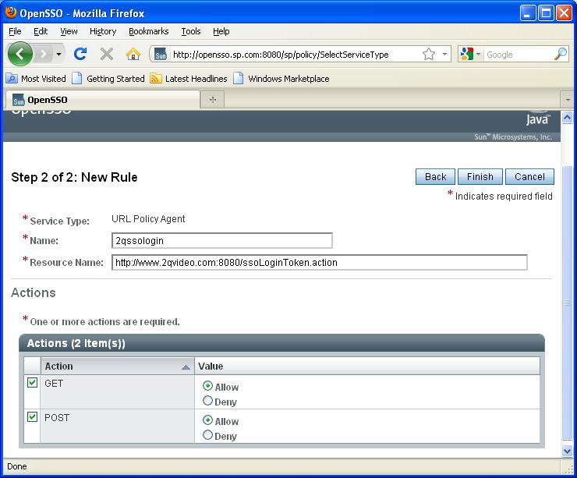This screenshot has height=478, width=577.
Task: Click in the Name field containing 2qssologin
Action: [x=222, y=241]
